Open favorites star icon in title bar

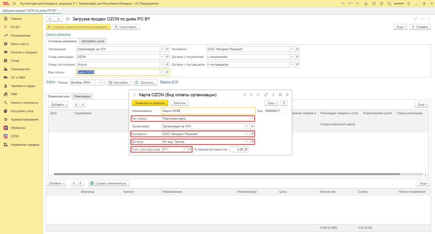381,3
